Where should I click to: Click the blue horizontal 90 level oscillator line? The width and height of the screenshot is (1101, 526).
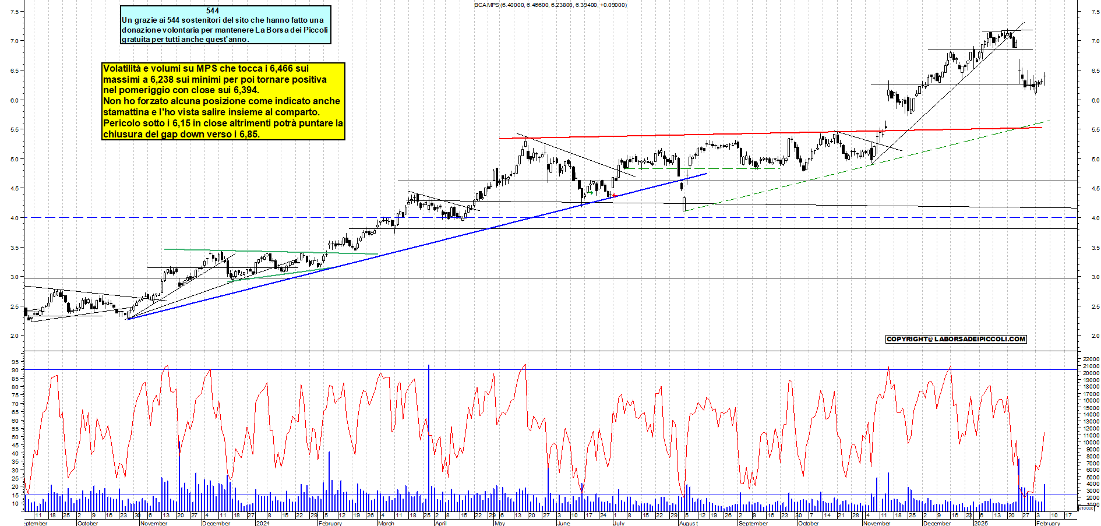click(x=550, y=369)
